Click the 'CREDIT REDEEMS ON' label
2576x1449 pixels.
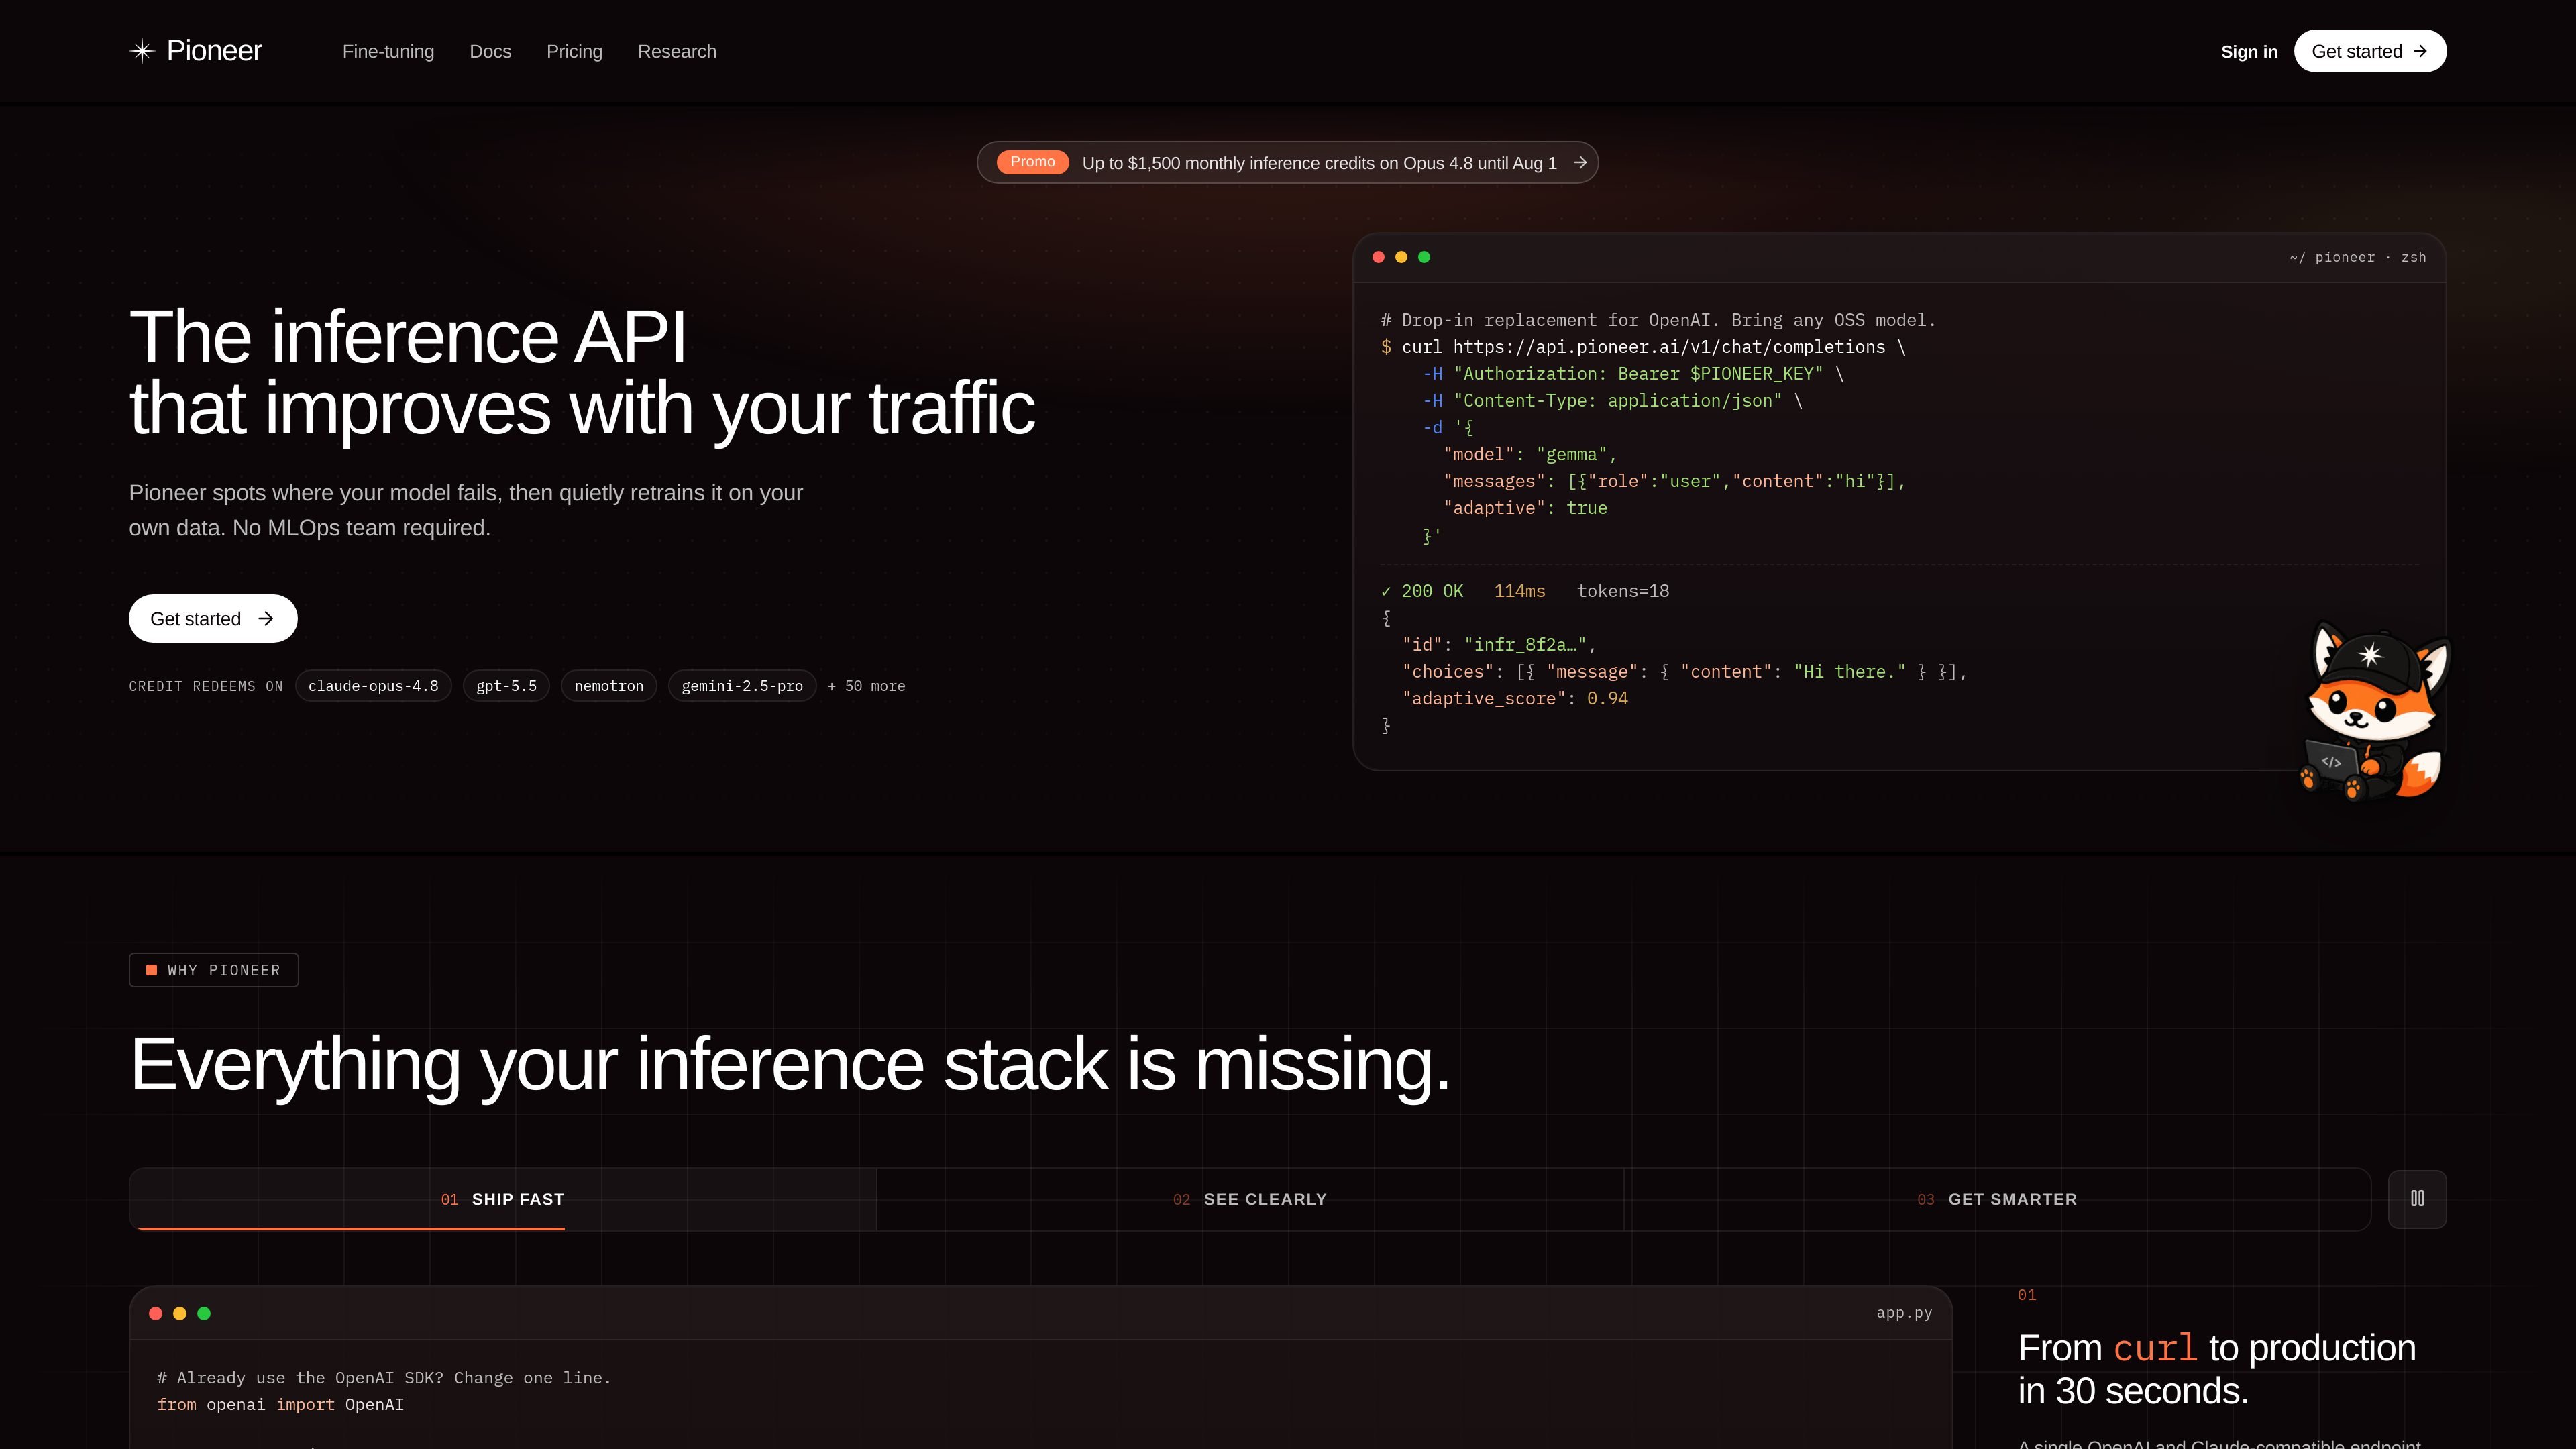pos(206,686)
